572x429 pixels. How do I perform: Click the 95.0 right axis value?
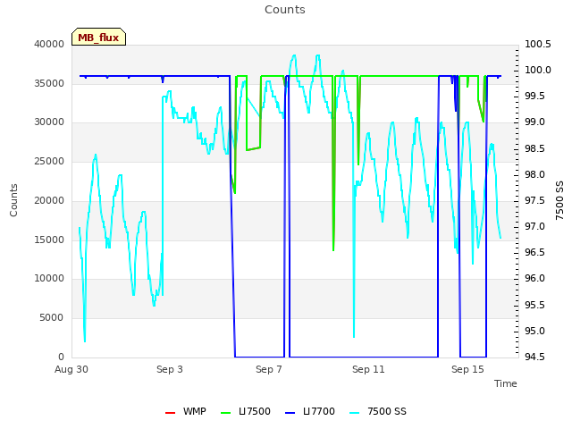534,332
